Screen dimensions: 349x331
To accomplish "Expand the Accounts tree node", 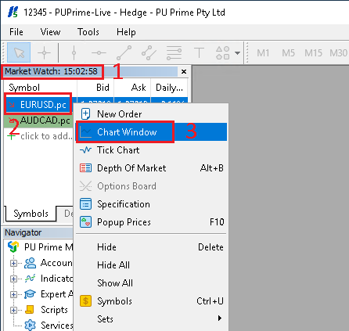I will 13,263.
